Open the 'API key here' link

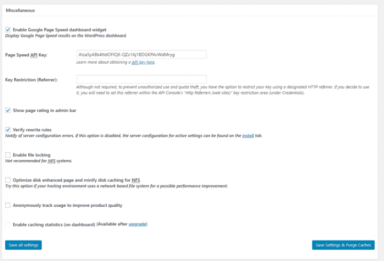pyautogui.click(x=143, y=62)
